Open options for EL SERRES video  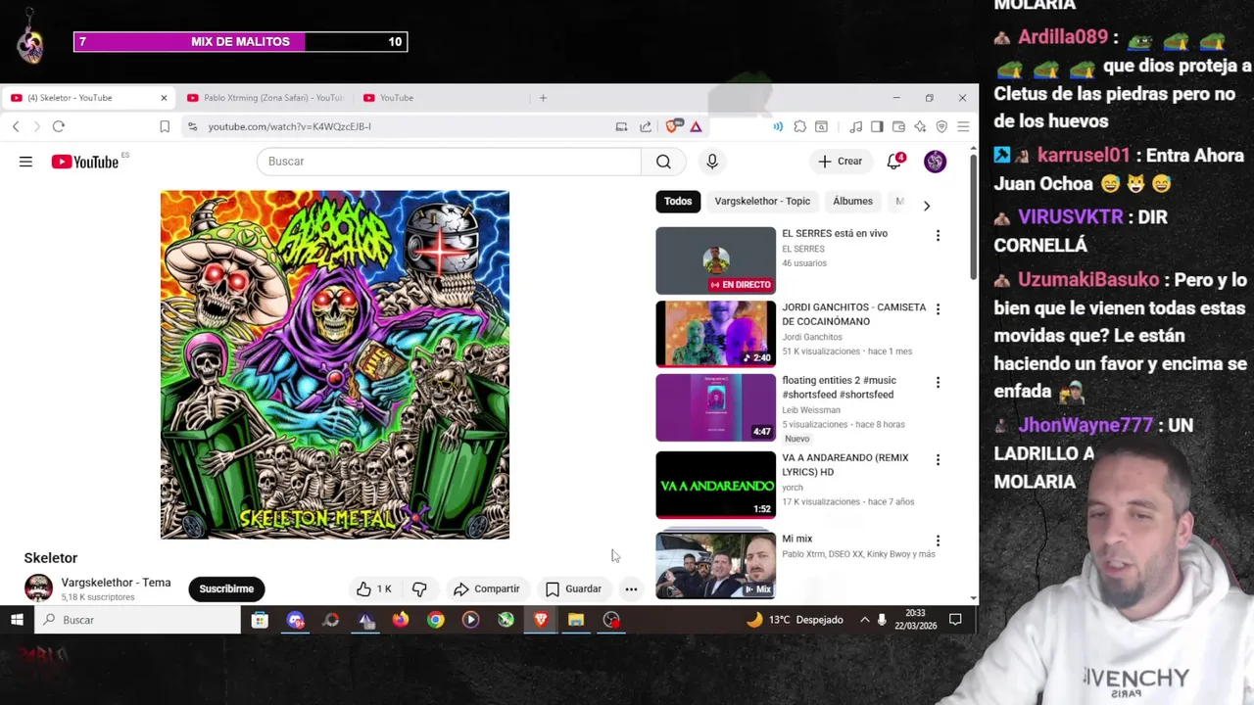pyautogui.click(x=938, y=235)
